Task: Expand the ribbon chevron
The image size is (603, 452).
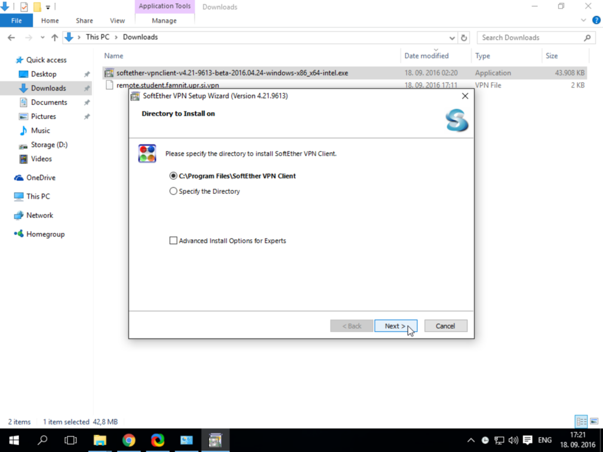Action: 584,21
